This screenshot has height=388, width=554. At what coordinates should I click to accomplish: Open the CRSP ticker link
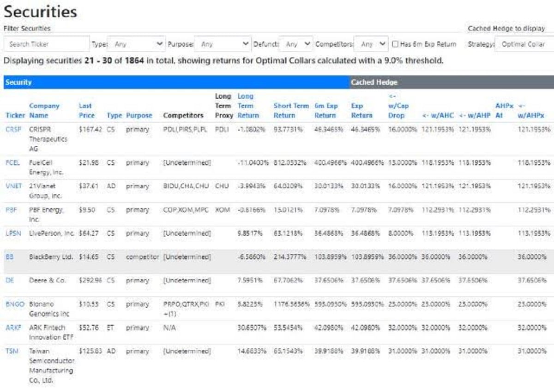[x=13, y=130]
